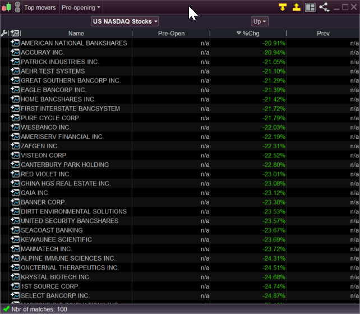Image resolution: width=360 pixels, height=314 pixels.
Task: Click the yellow up-arrow export icon
Action: point(297,7)
